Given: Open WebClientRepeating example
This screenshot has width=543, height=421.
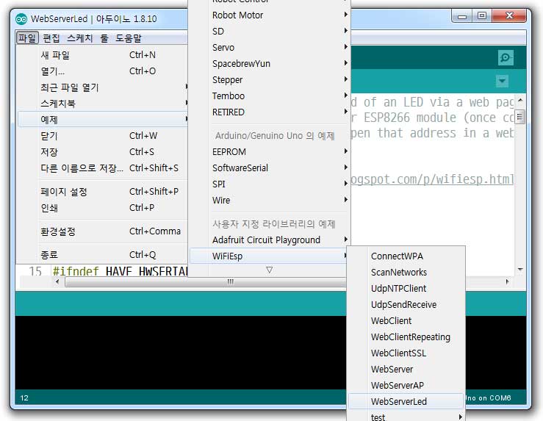Looking at the screenshot, I should (x=406, y=337).
